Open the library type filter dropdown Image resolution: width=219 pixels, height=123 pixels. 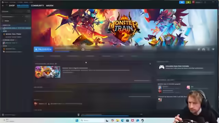(x=13, y=17)
